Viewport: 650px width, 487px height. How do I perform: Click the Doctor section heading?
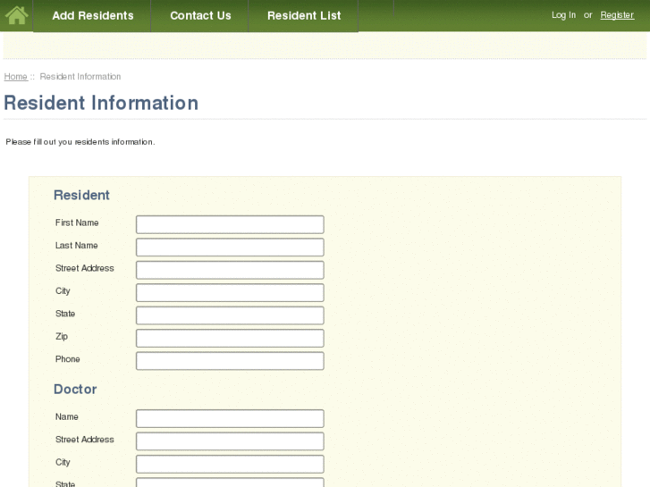[x=75, y=390]
